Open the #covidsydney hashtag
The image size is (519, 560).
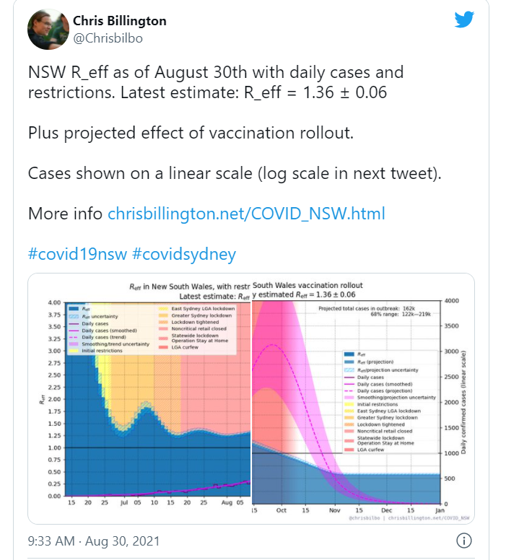point(184,254)
